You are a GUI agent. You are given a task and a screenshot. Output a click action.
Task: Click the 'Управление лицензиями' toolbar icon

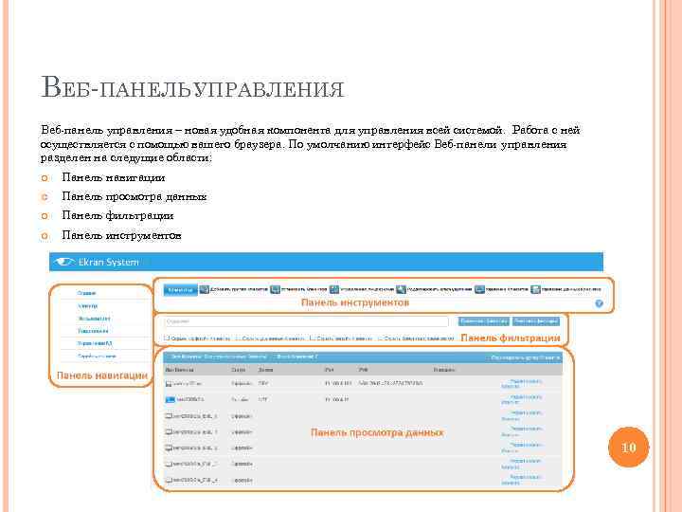pyautogui.click(x=334, y=289)
